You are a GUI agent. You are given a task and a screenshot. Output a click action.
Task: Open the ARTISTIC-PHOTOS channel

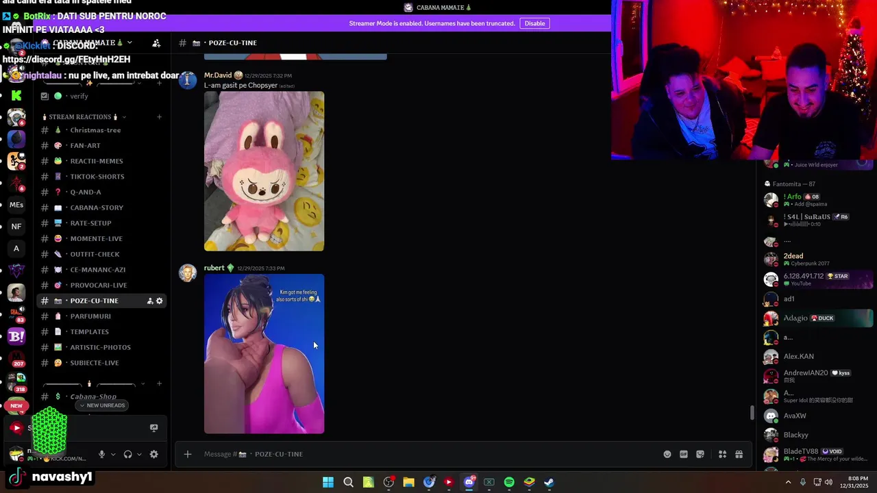pyautogui.click(x=103, y=347)
